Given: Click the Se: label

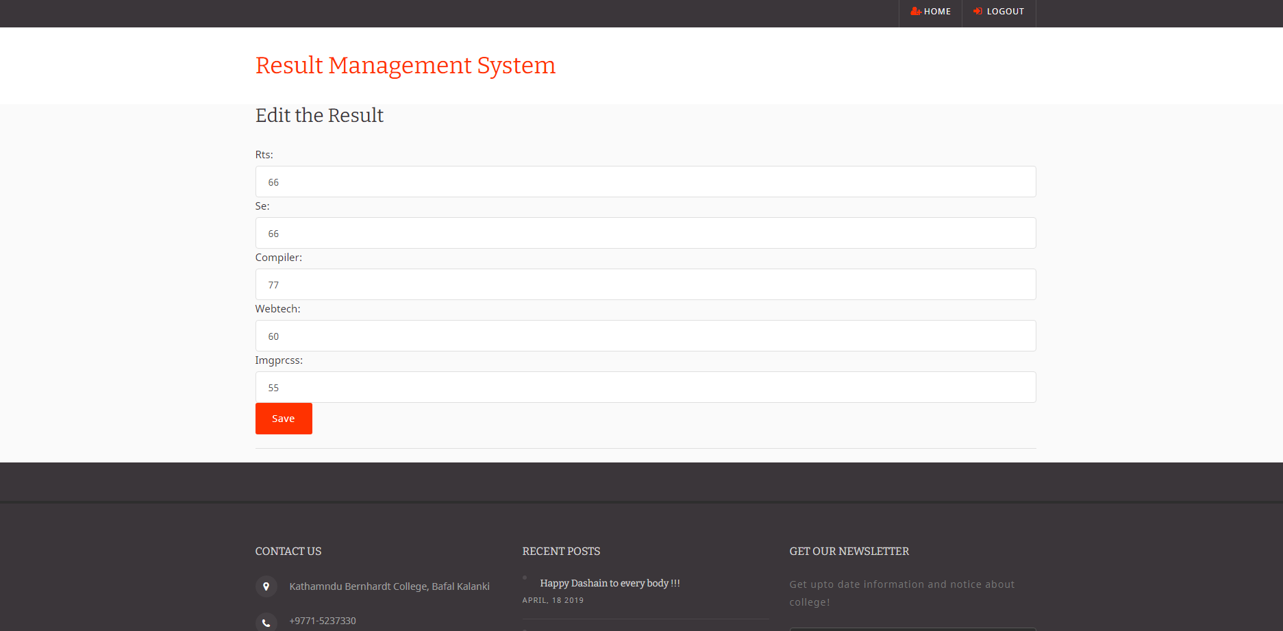Looking at the screenshot, I should (262, 206).
